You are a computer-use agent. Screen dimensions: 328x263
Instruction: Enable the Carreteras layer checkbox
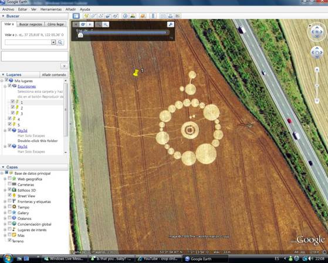pyautogui.click(x=9, y=184)
